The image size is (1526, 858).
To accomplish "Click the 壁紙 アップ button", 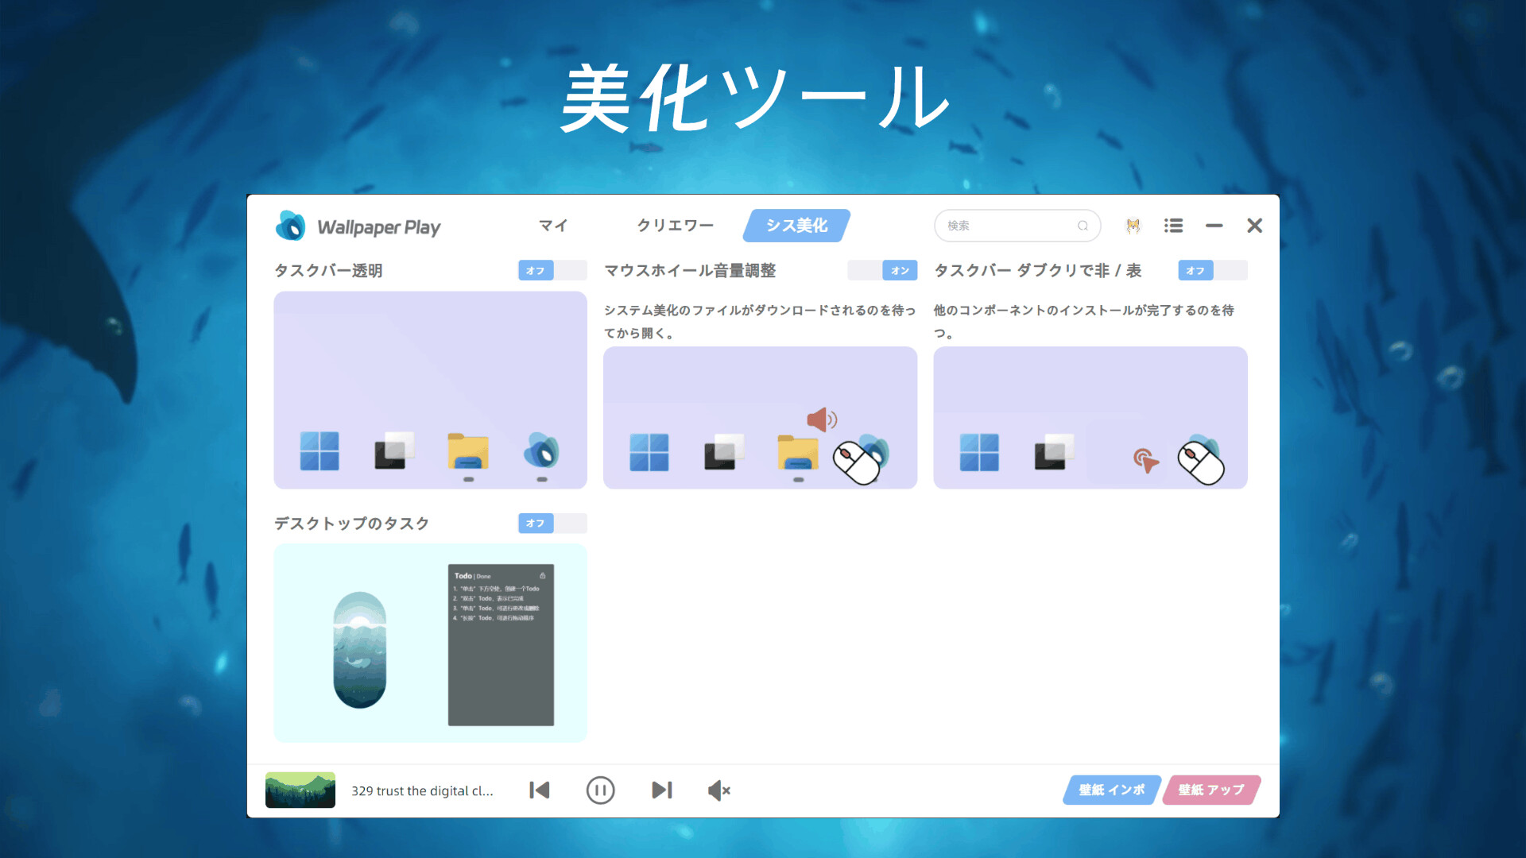I will coord(1210,790).
